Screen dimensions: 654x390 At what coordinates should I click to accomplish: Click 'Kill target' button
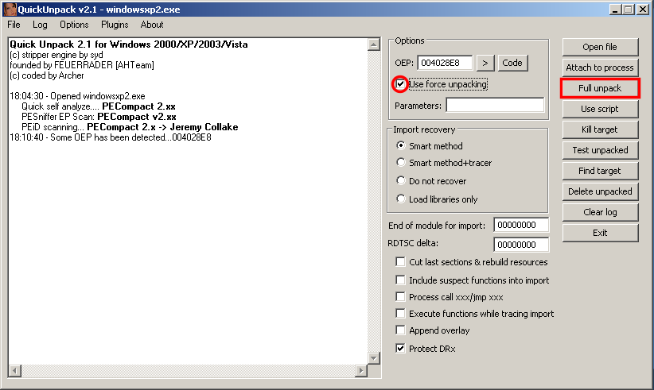[600, 129]
